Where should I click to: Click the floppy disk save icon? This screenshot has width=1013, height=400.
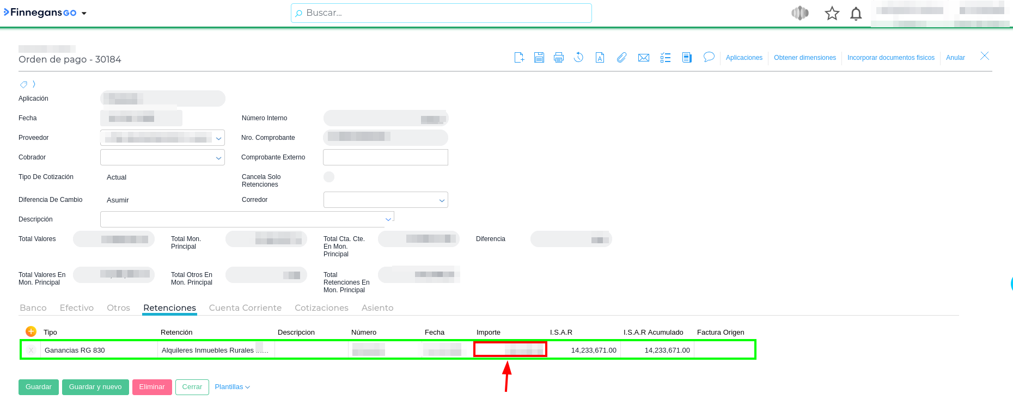pyautogui.click(x=539, y=57)
